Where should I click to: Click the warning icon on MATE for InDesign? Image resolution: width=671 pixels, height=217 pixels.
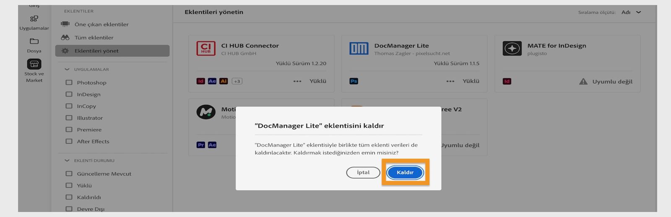[583, 82]
